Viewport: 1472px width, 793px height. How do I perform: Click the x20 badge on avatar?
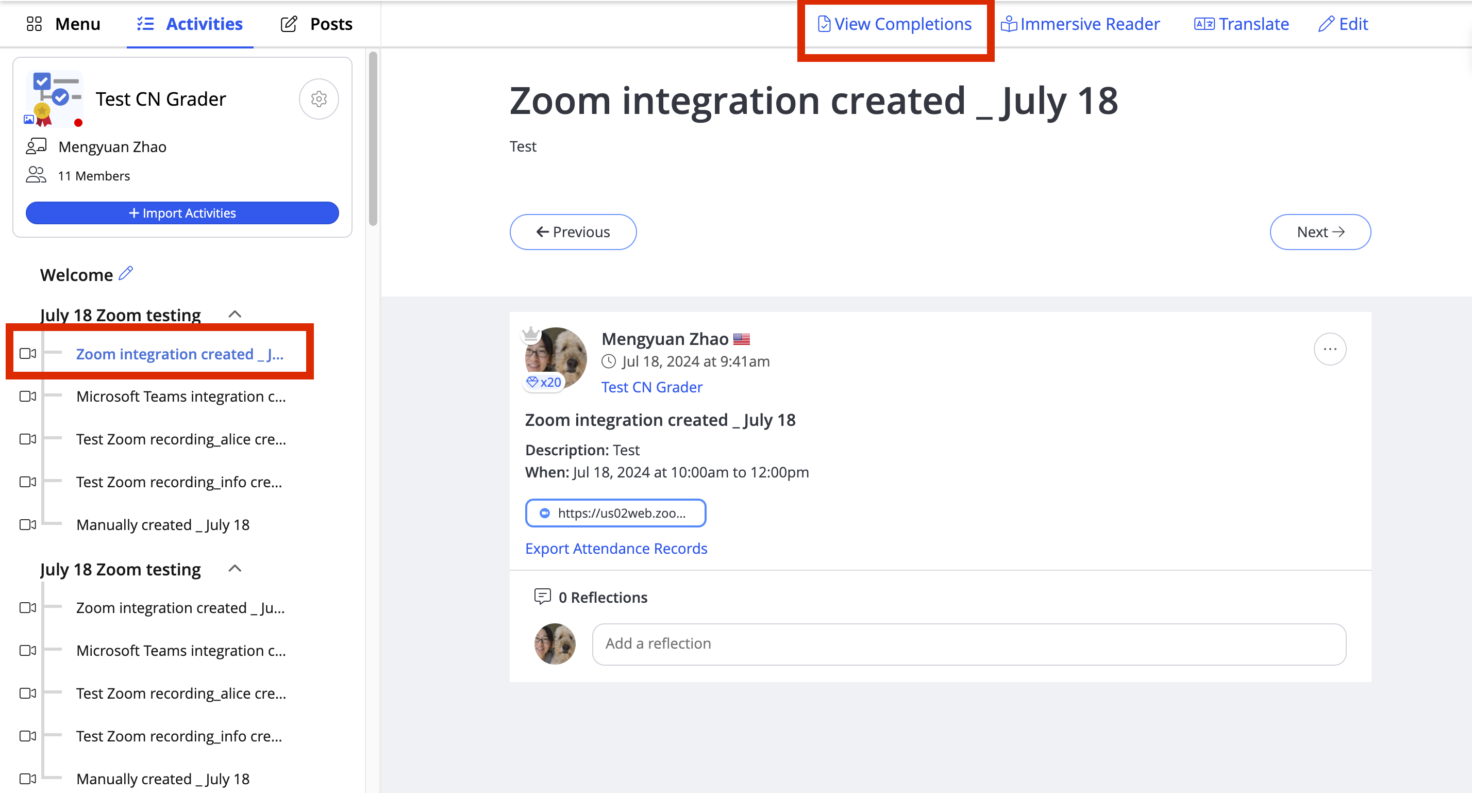544,382
